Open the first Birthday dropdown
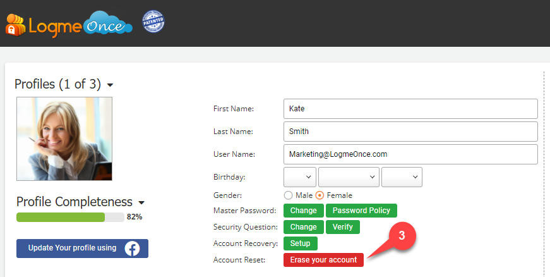The width and height of the screenshot is (550, 277). click(x=300, y=177)
